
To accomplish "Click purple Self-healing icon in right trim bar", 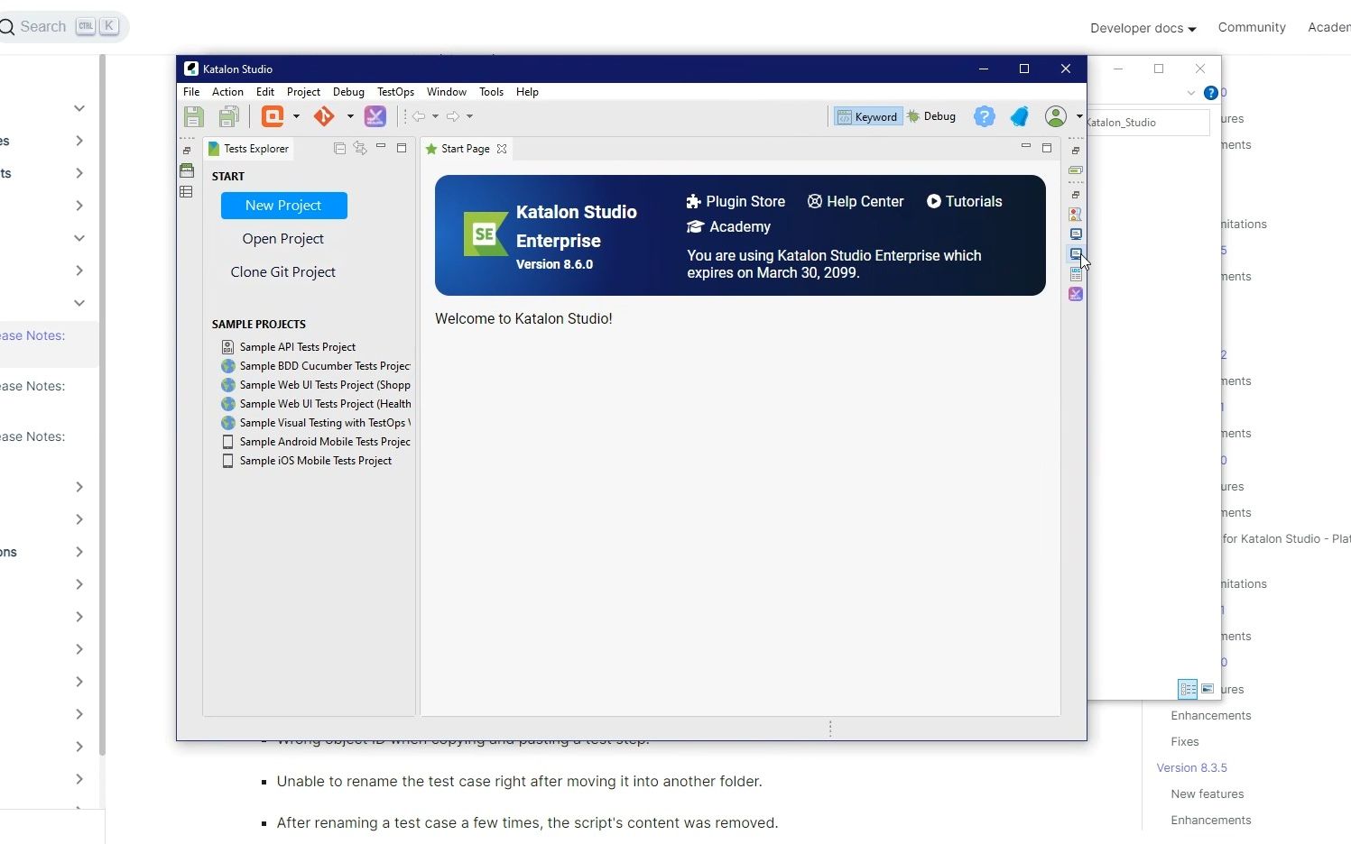I will (x=1076, y=294).
